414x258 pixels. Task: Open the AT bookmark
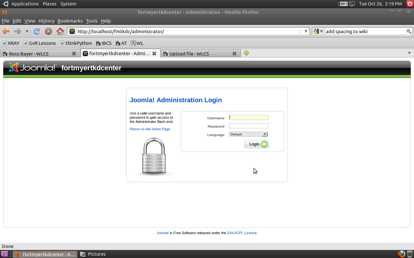(121, 43)
